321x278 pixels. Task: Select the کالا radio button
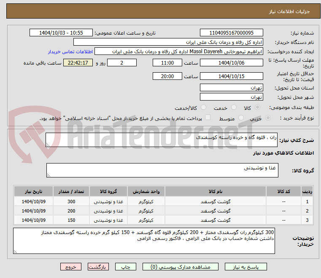[257, 107]
